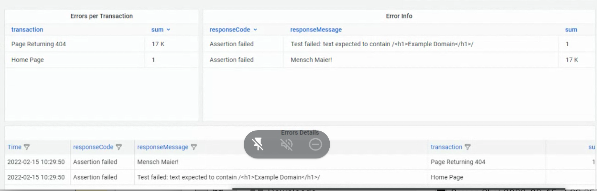This screenshot has height=191, width=597.
Task: Click the 17 K sum value for Page Returning 404
Action: [x=158, y=44]
